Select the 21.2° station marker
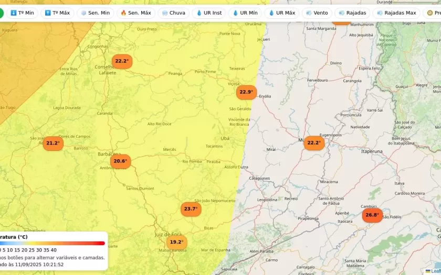The height and width of the screenshot is (275, 441). click(x=53, y=143)
